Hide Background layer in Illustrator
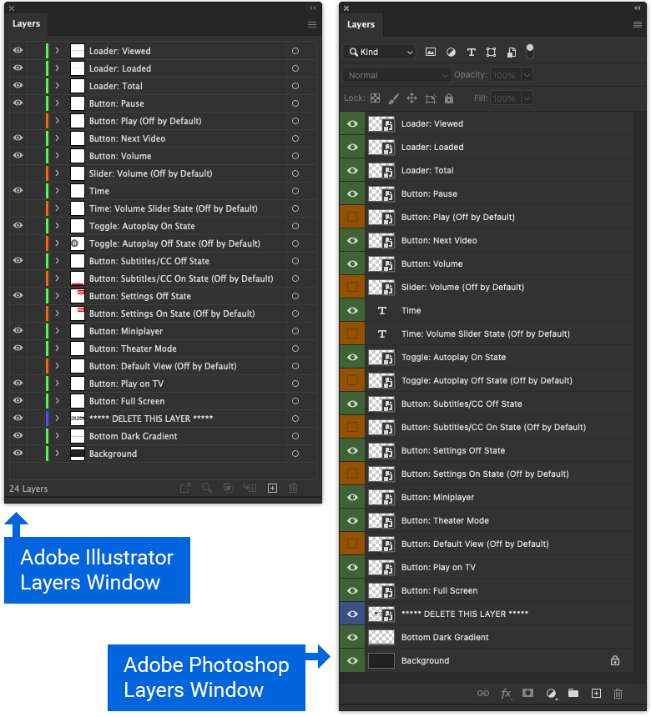651x717 pixels. click(18, 454)
